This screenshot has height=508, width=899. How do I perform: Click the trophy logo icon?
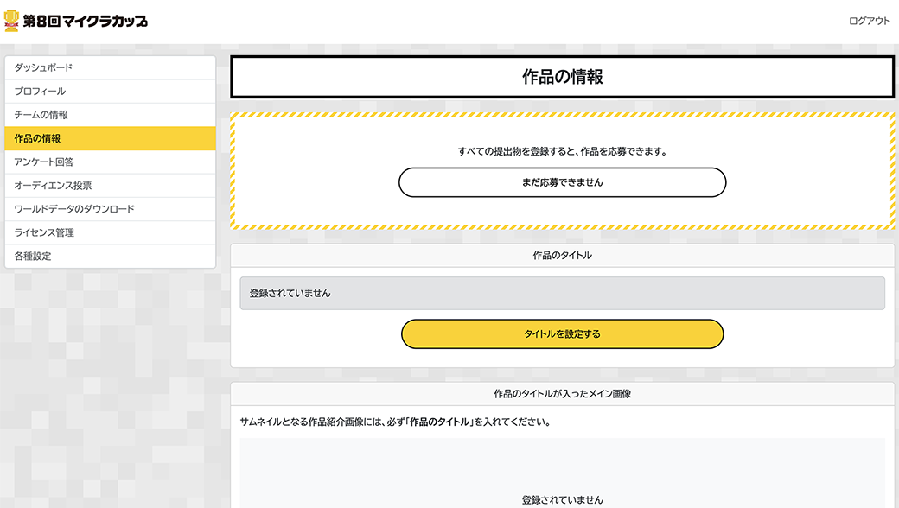pos(11,21)
